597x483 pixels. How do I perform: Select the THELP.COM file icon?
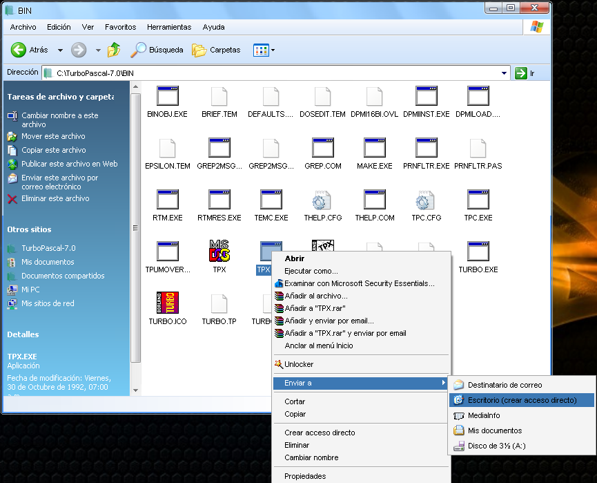pos(375,200)
